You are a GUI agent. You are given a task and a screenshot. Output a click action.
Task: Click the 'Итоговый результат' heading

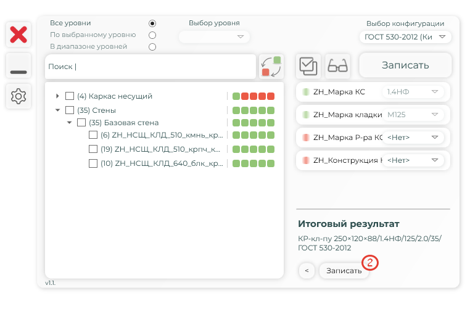click(348, 224)
